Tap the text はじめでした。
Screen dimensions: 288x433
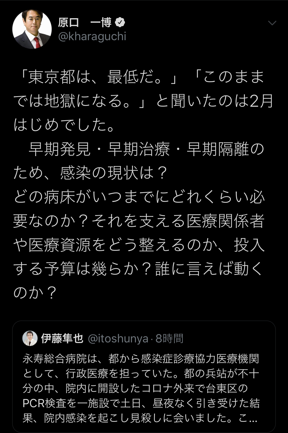pos(64,125)
